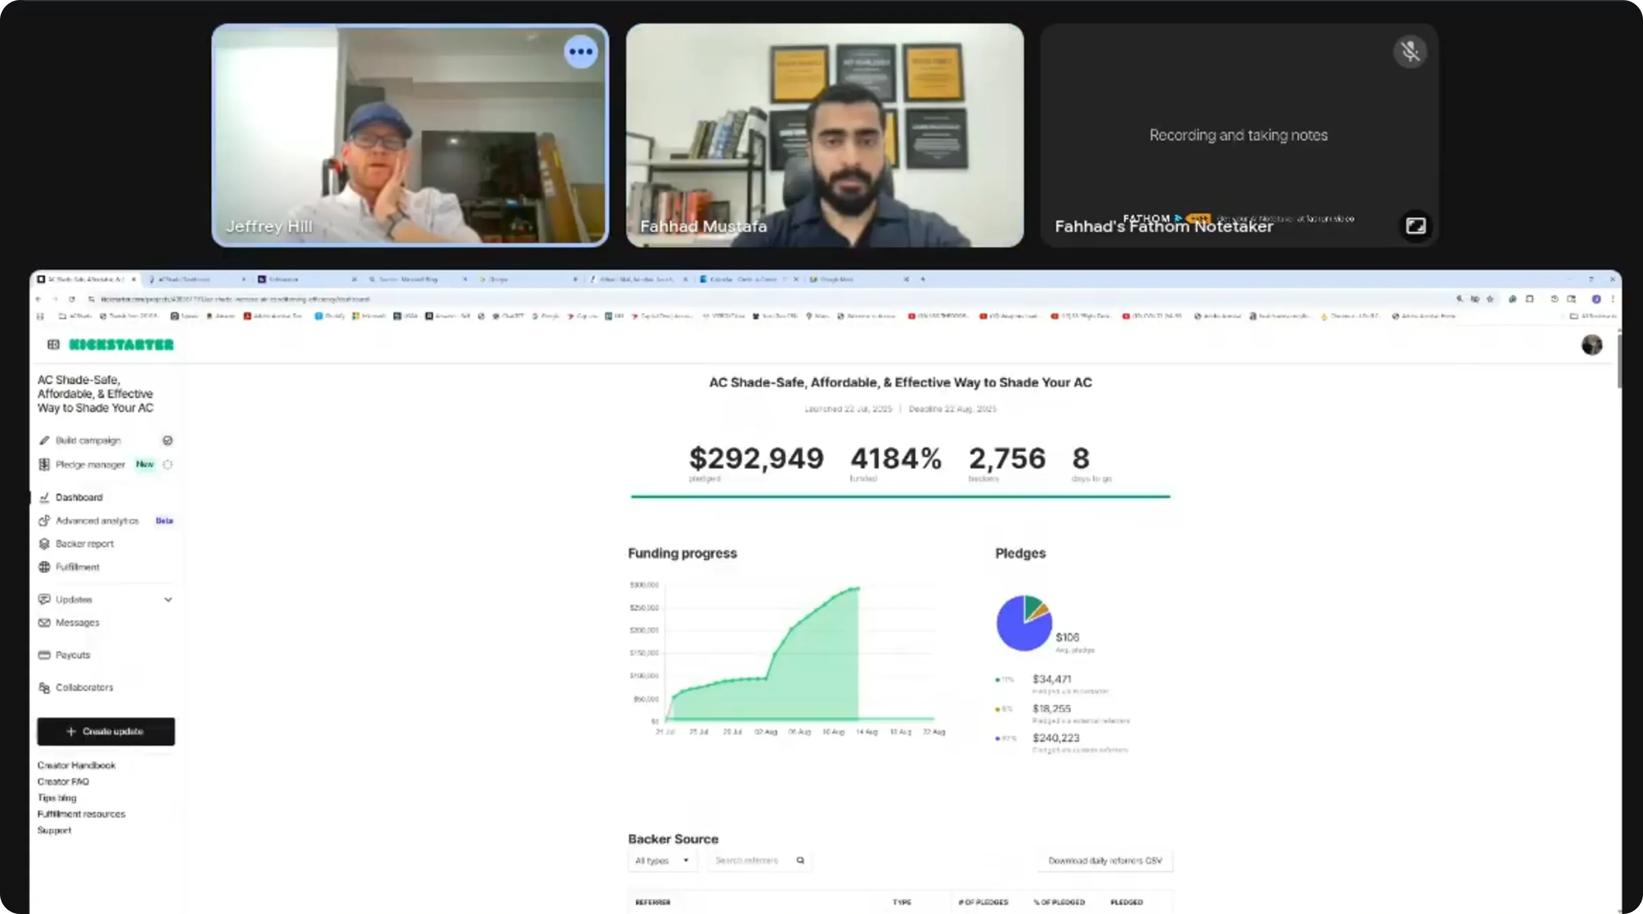Image resolution: width=1643 pixels, height=914 pixels.
Task: Open the All types dropdown in Backer Source
Action: click(x=662, y=860)
